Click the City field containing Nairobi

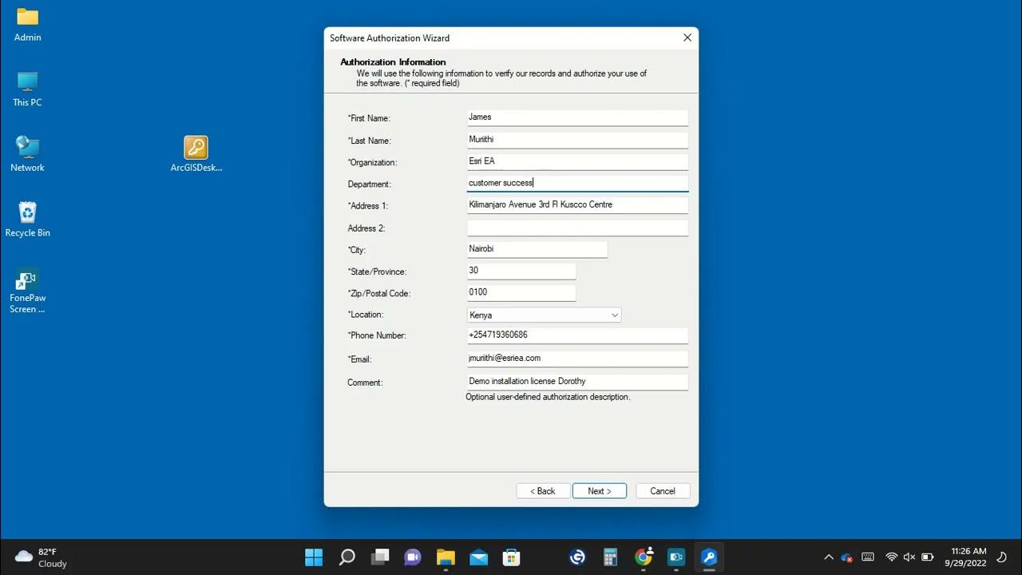(x=537, y=249)
